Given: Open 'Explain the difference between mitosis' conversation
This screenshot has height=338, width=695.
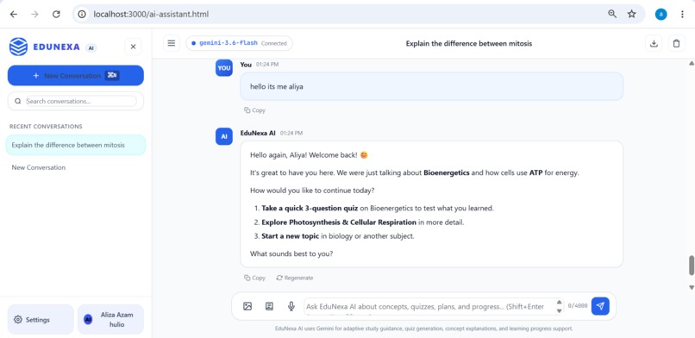Looking at the screenshot, I should tap(76, 145).
